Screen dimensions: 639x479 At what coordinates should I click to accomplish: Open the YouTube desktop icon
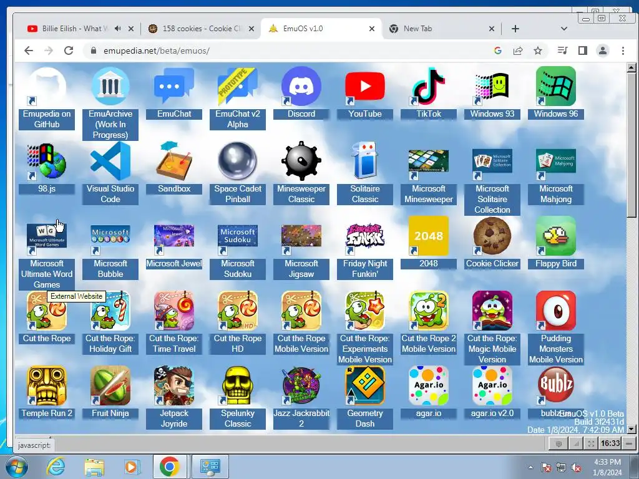click(x=364, y=86)
